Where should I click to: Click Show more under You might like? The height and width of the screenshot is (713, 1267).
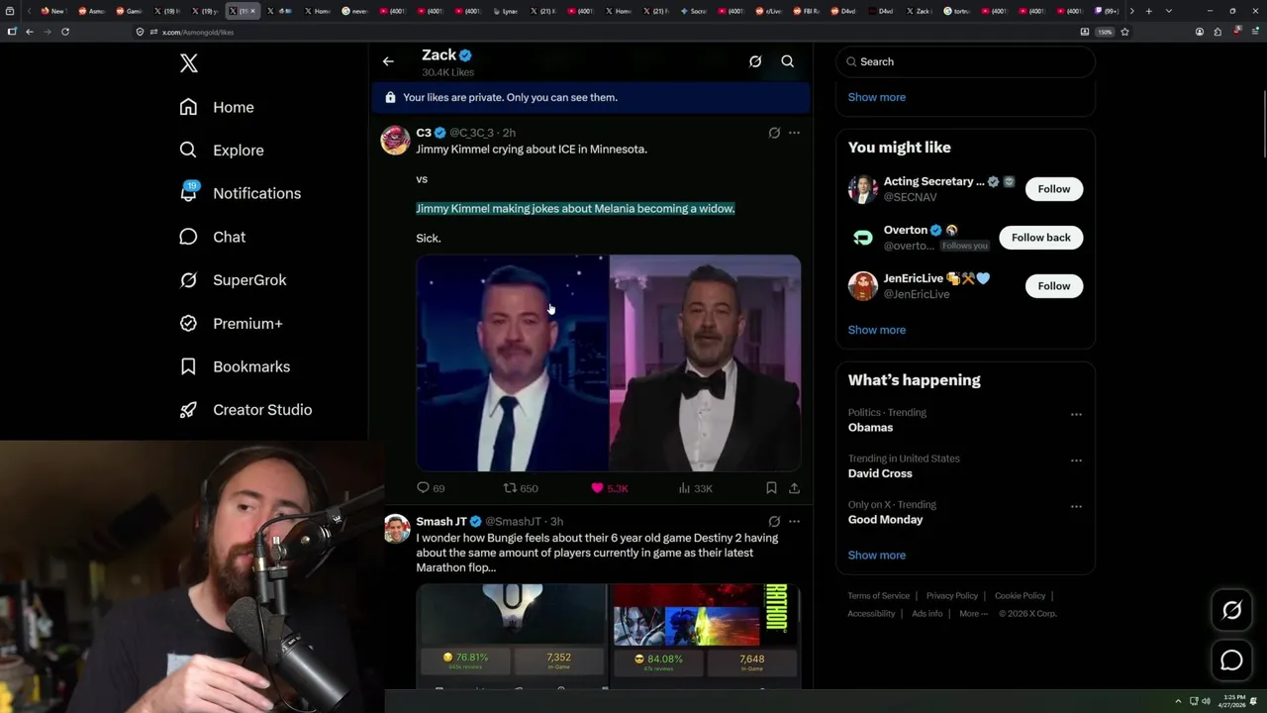tap(877, 330)
